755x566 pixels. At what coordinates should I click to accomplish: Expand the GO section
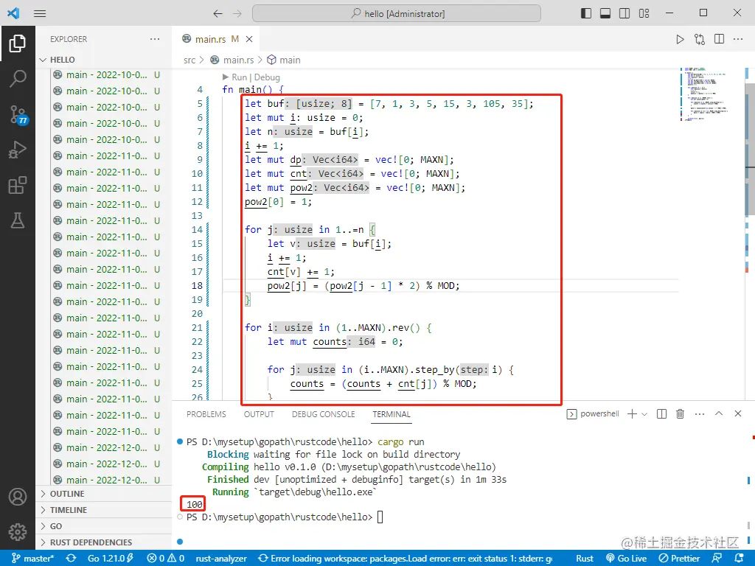(105, 526)
